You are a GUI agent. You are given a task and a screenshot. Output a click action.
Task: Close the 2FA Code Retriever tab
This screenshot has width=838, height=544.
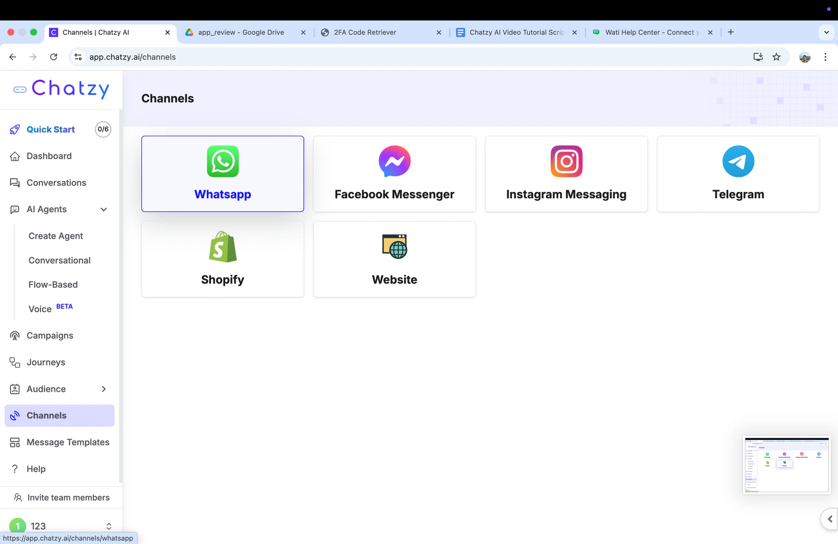click(x=439, y=32)
